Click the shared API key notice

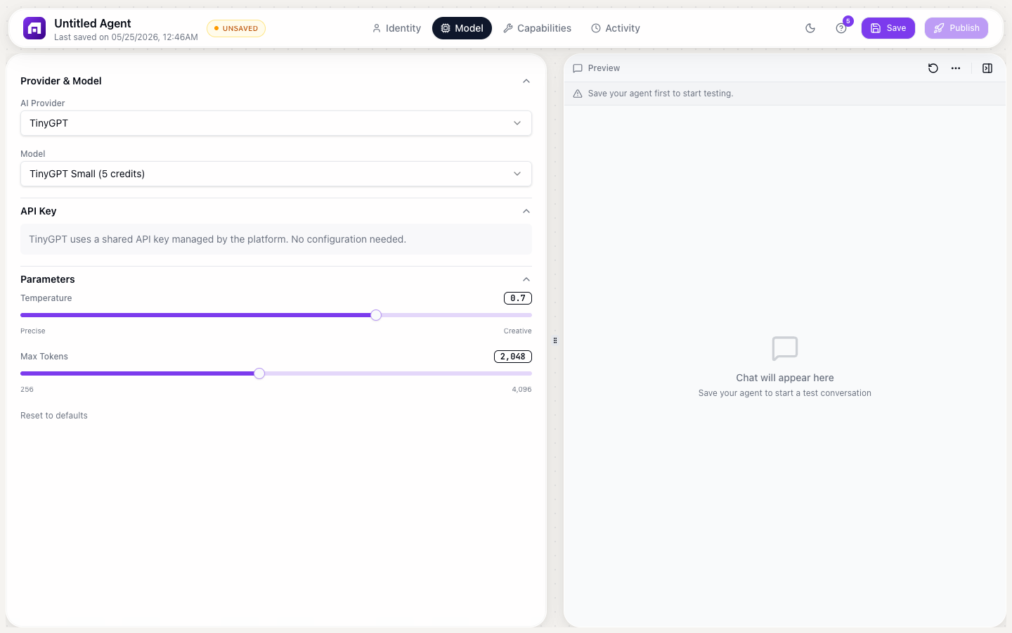276,239
